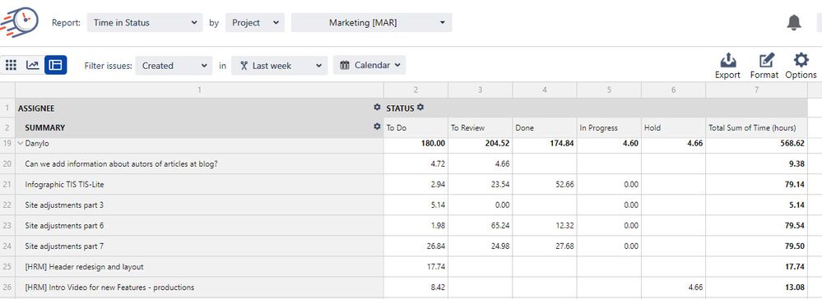Open the Export icon menu
822x299 pixels.
click(x=727, y=60)
